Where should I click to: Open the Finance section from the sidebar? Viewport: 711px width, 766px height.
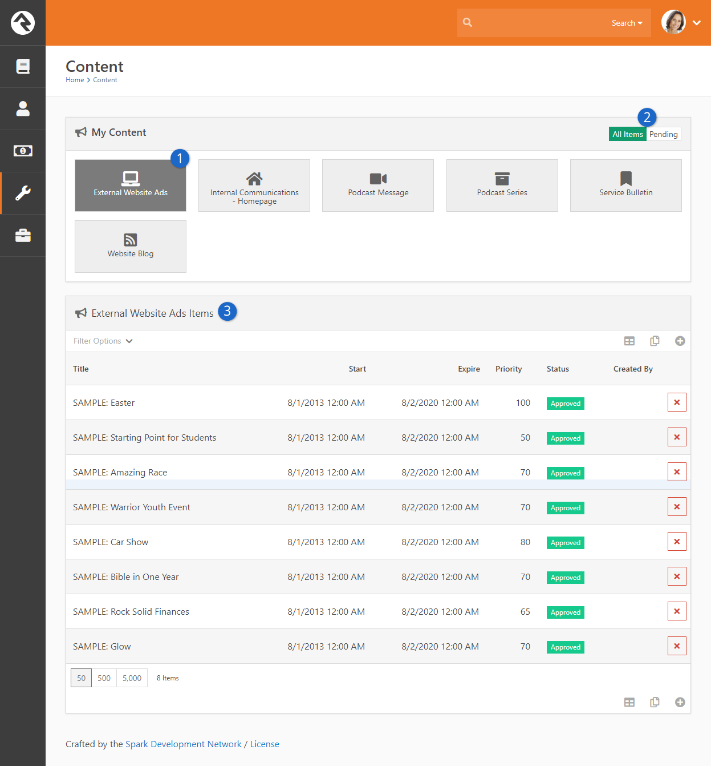(23, 151)
